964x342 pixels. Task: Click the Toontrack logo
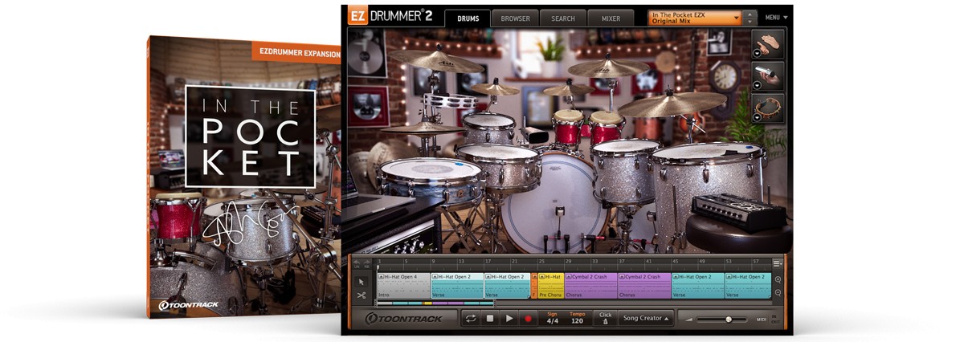coord(404,319)
